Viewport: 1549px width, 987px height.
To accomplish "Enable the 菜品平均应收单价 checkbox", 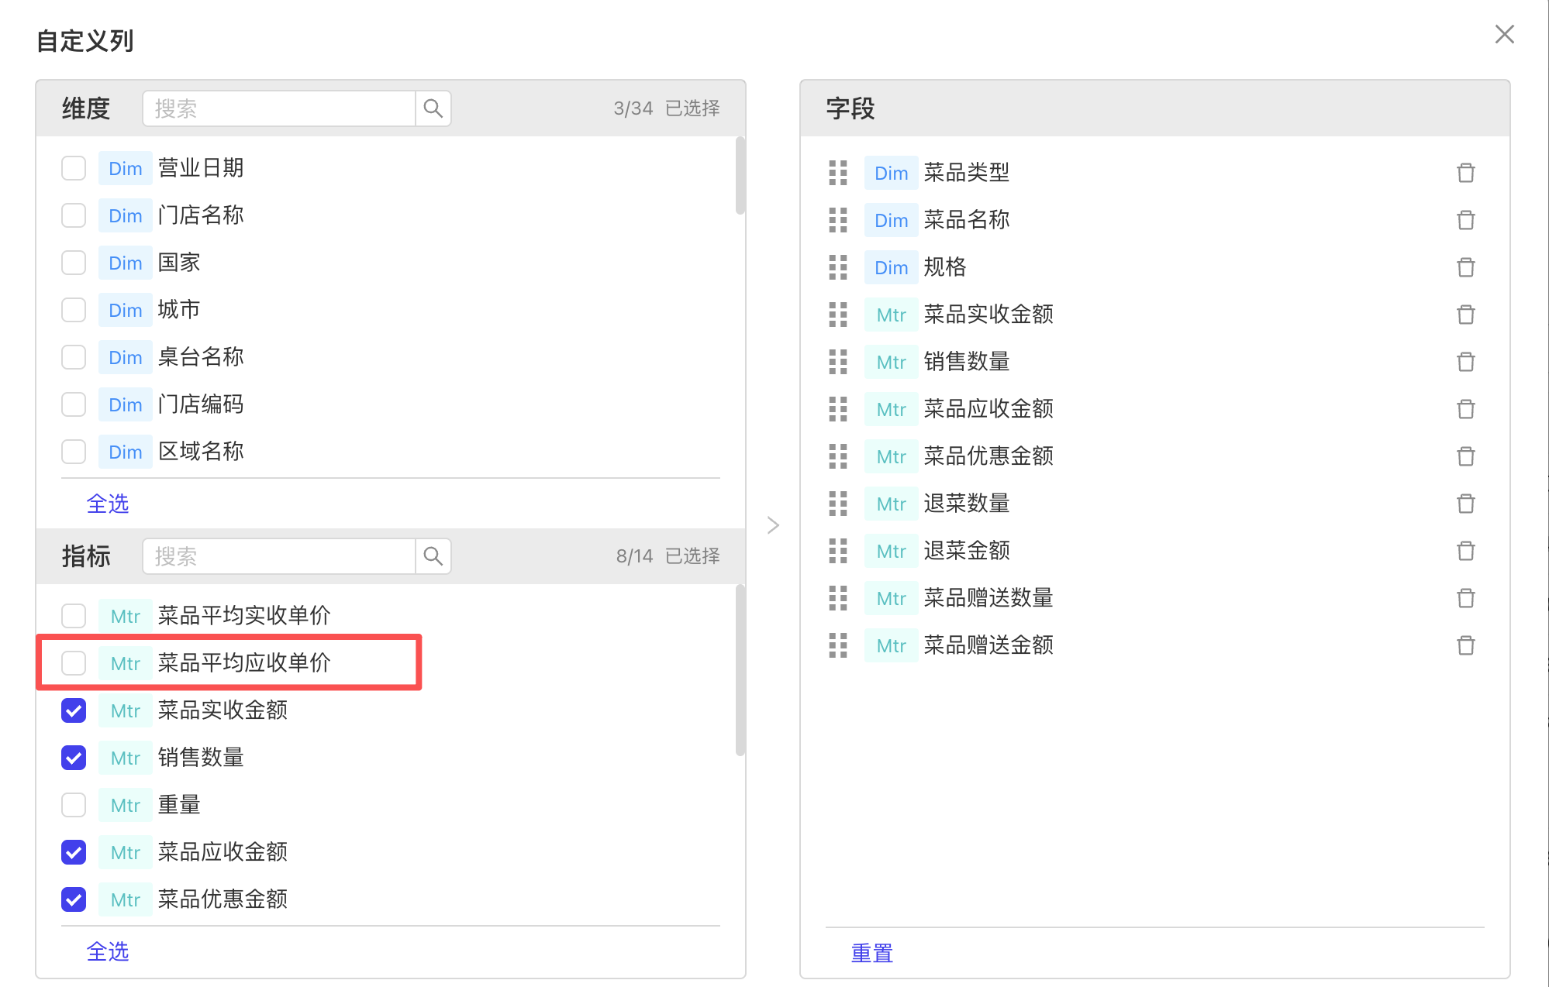I will (x=74, y=663).
